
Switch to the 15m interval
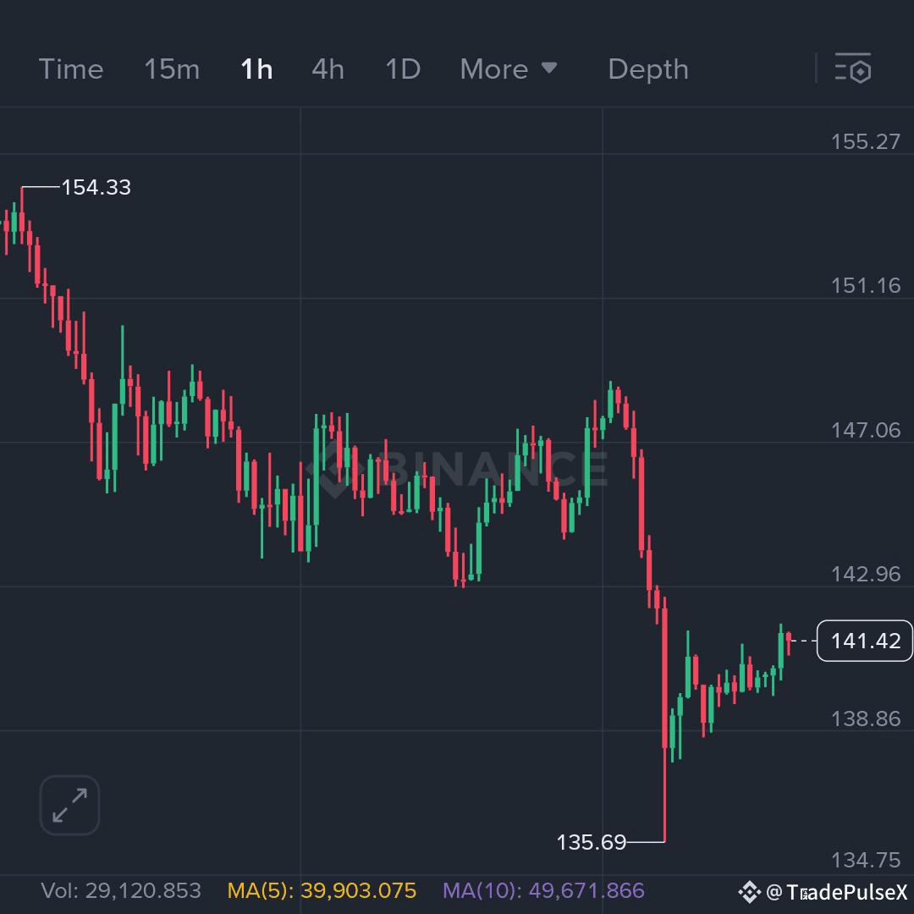click(172, 69)
